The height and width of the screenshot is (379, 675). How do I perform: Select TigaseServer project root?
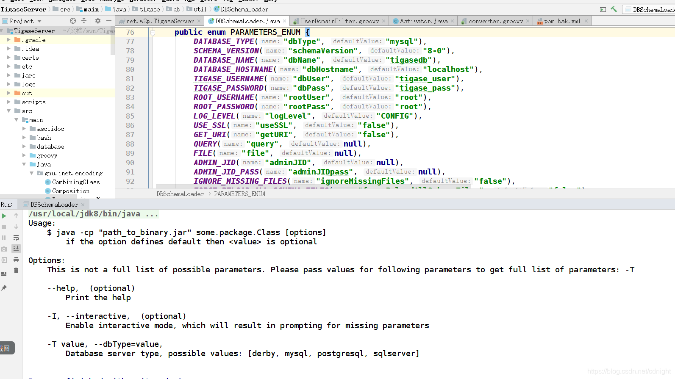point(34,31)
